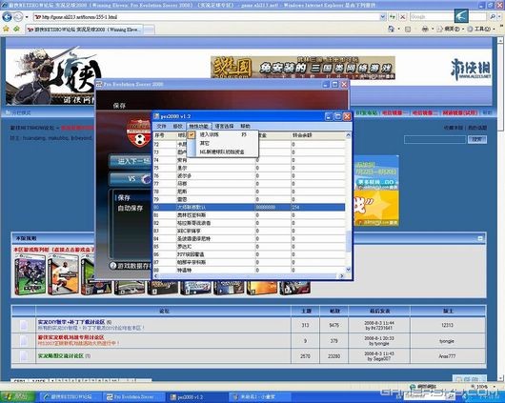Expand the address bar history dropdown
The height and width of the screenshot is (403, 505).
[383, 17]
